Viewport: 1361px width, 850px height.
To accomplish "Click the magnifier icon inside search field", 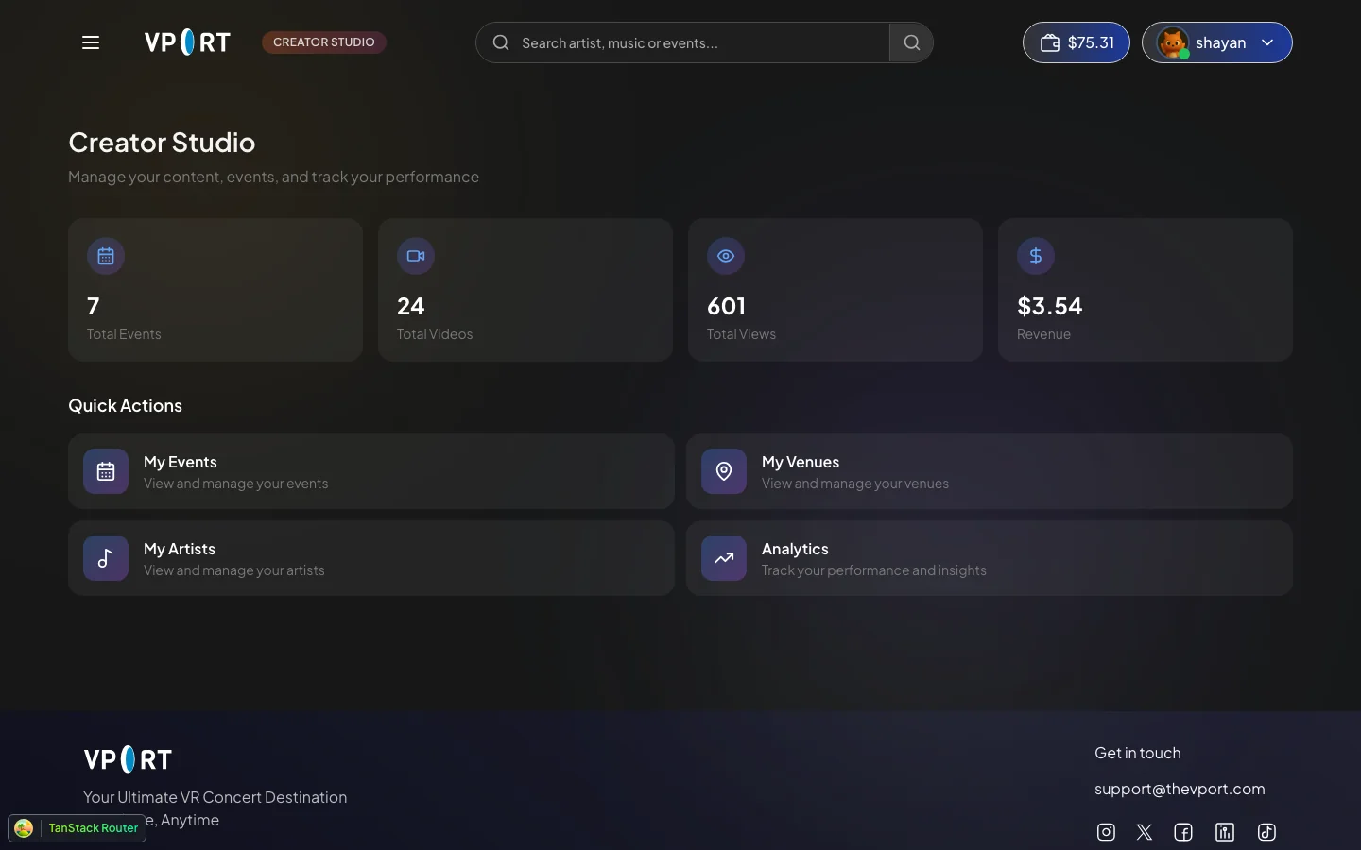I will 501,42.
